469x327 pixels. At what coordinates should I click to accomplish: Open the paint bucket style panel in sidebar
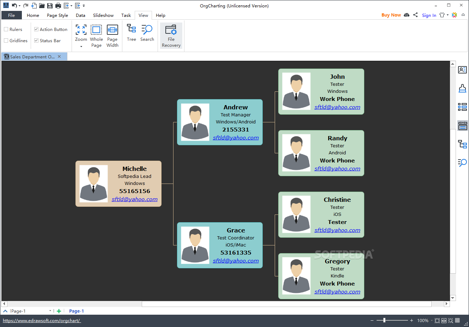[462, 88]
